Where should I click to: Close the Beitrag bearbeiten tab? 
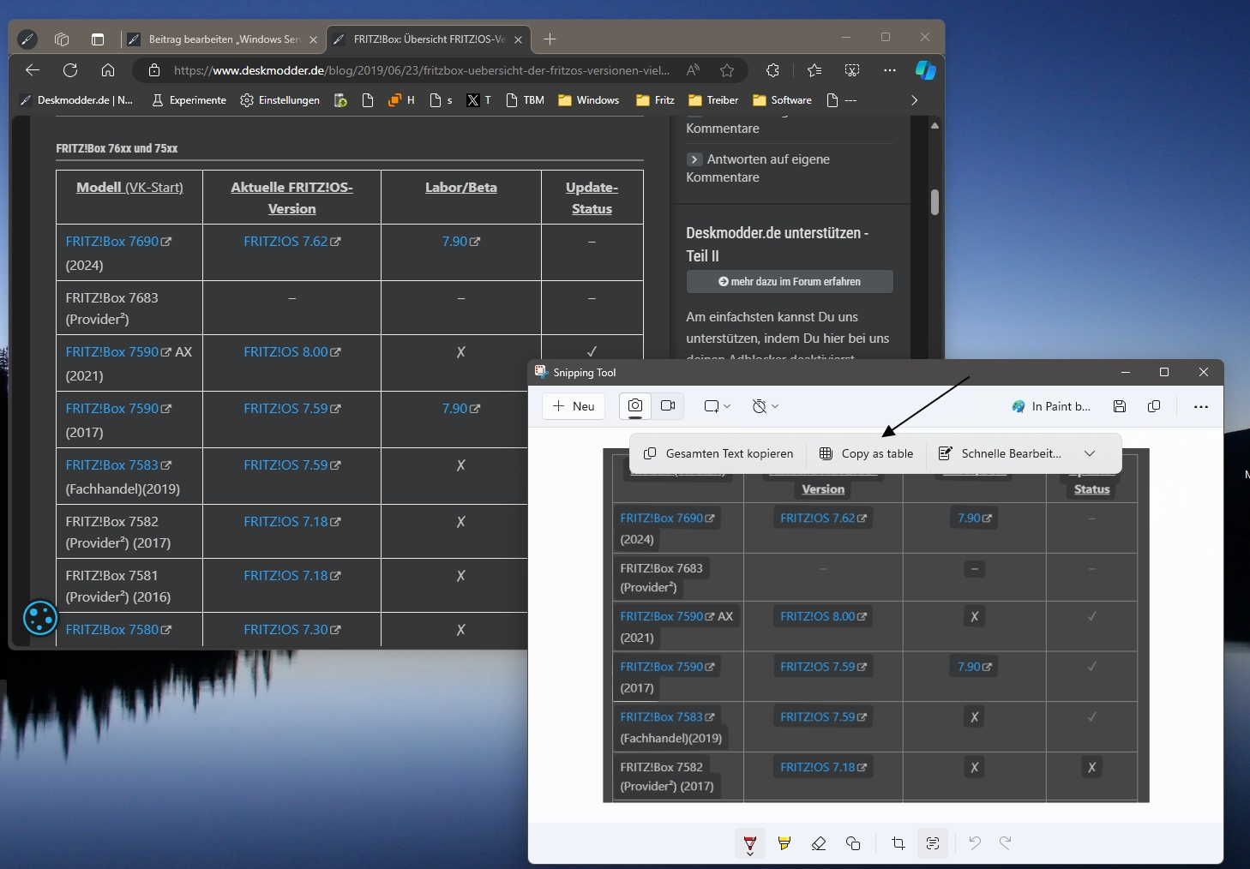point(313,39)
